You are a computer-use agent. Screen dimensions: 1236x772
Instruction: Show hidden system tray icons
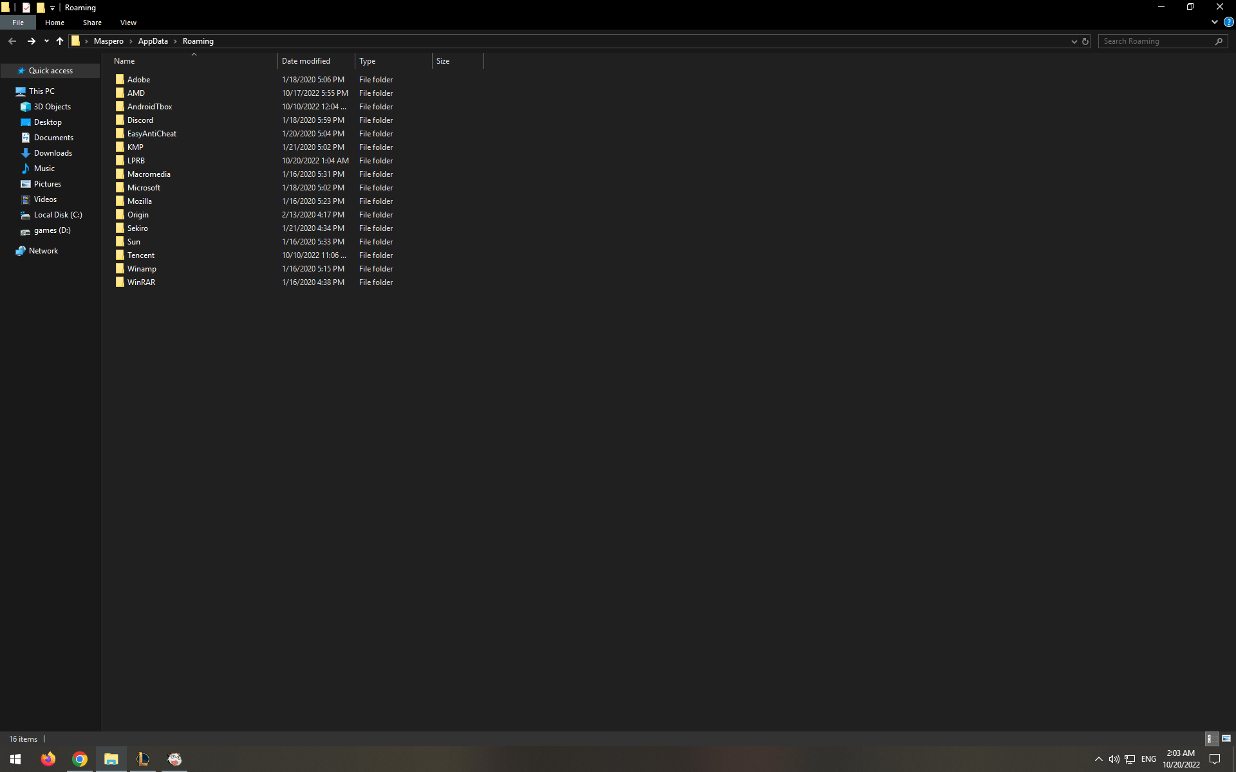(x=1099, y=759)
